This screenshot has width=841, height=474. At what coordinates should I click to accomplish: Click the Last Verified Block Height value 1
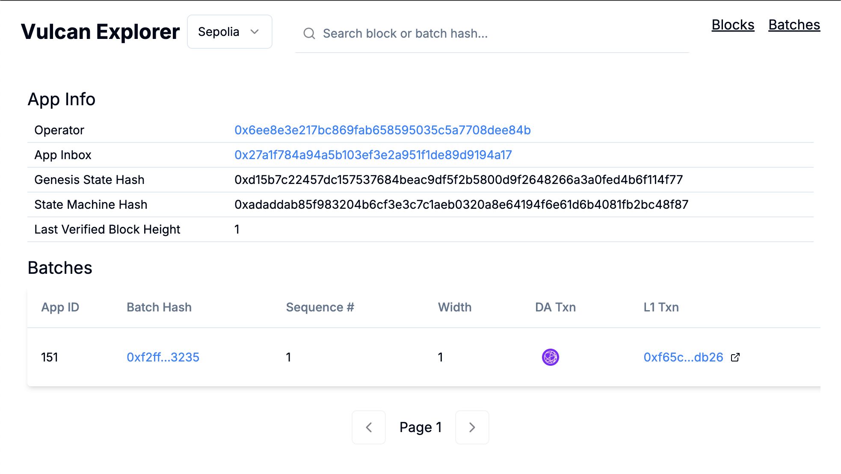click(237, 229)
